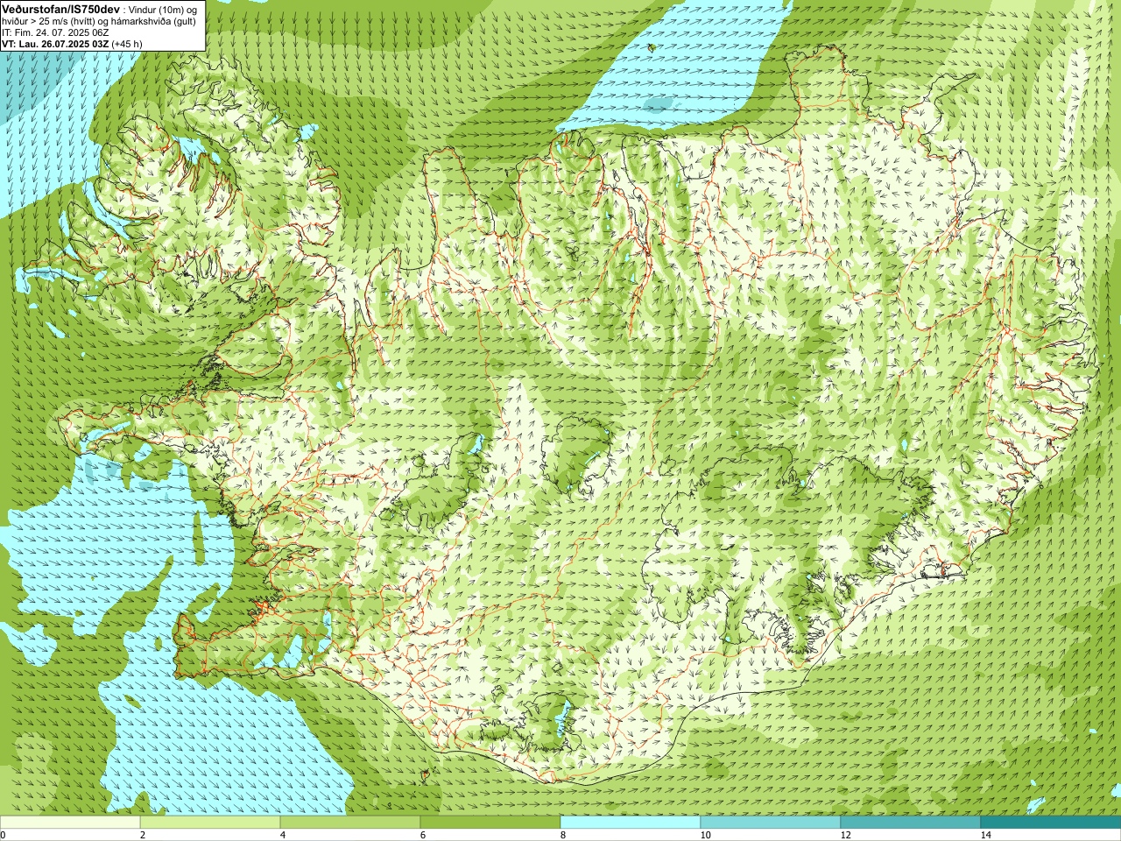
Task: Click the '10' label on the color scale
Action: 705,835
